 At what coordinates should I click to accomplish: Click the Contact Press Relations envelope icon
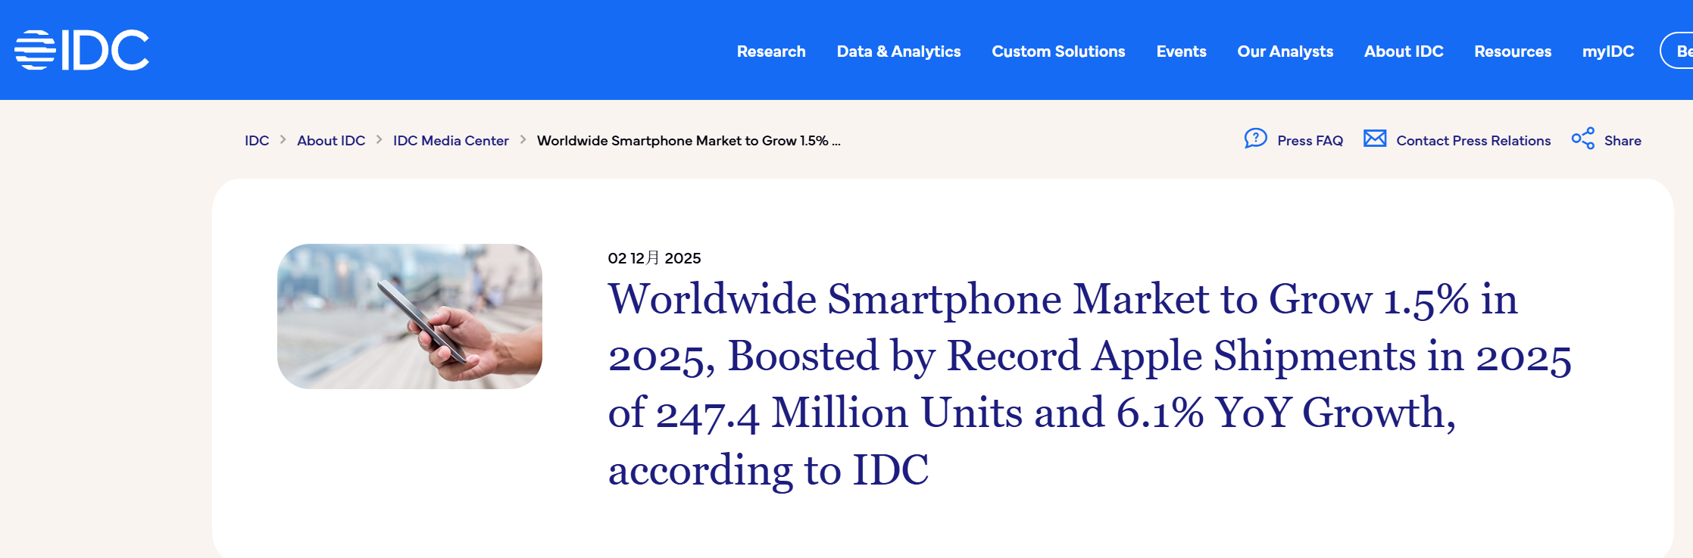(x=1374, y=139)
